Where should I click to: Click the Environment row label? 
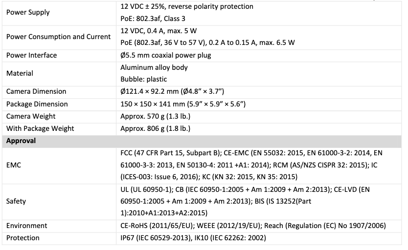pyautogui.click(x=26, y=226)
